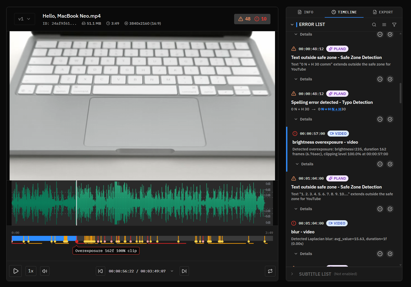Open search in the error list
This screenshot has width=411, height=287.
click(x=374, y=24)
